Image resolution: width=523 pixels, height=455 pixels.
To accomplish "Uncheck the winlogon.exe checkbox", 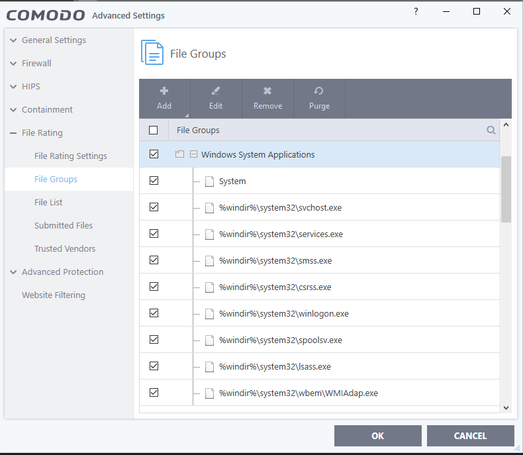I will tap(154, 313).
